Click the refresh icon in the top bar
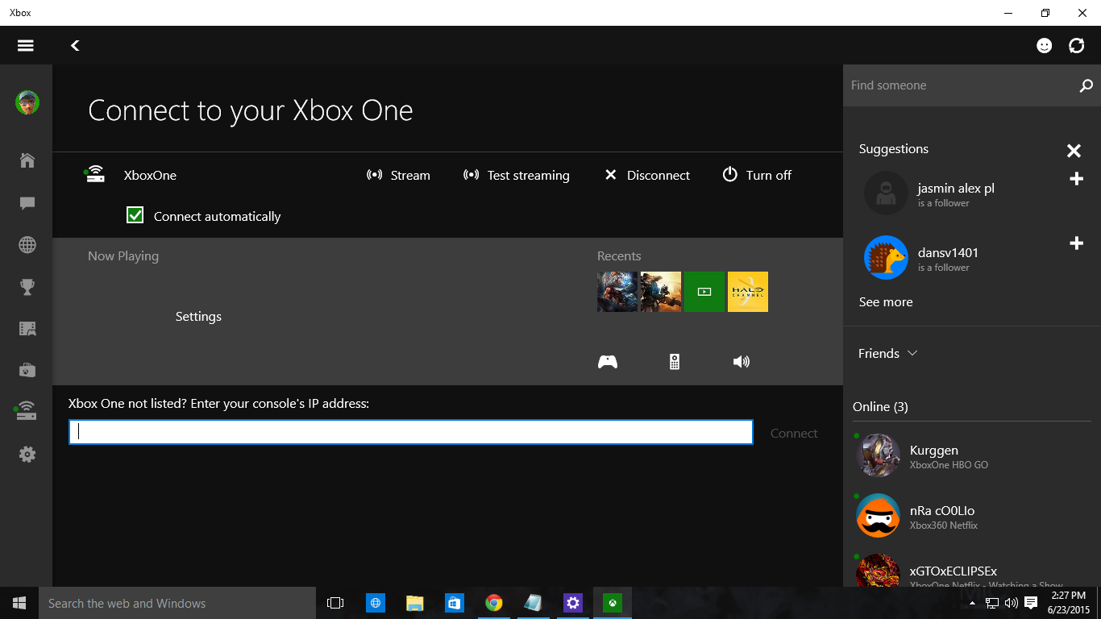The image size is (1101, 619). click(x=1077, y=46)
